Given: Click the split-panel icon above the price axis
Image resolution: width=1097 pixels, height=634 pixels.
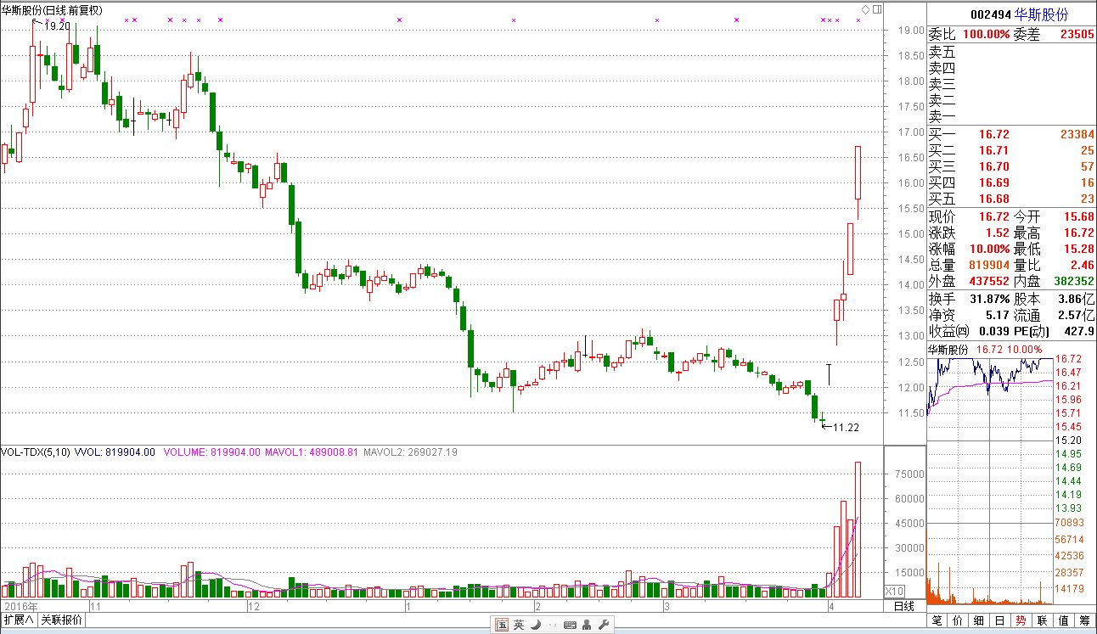Looking at the screenshot, I should (876, 9).
